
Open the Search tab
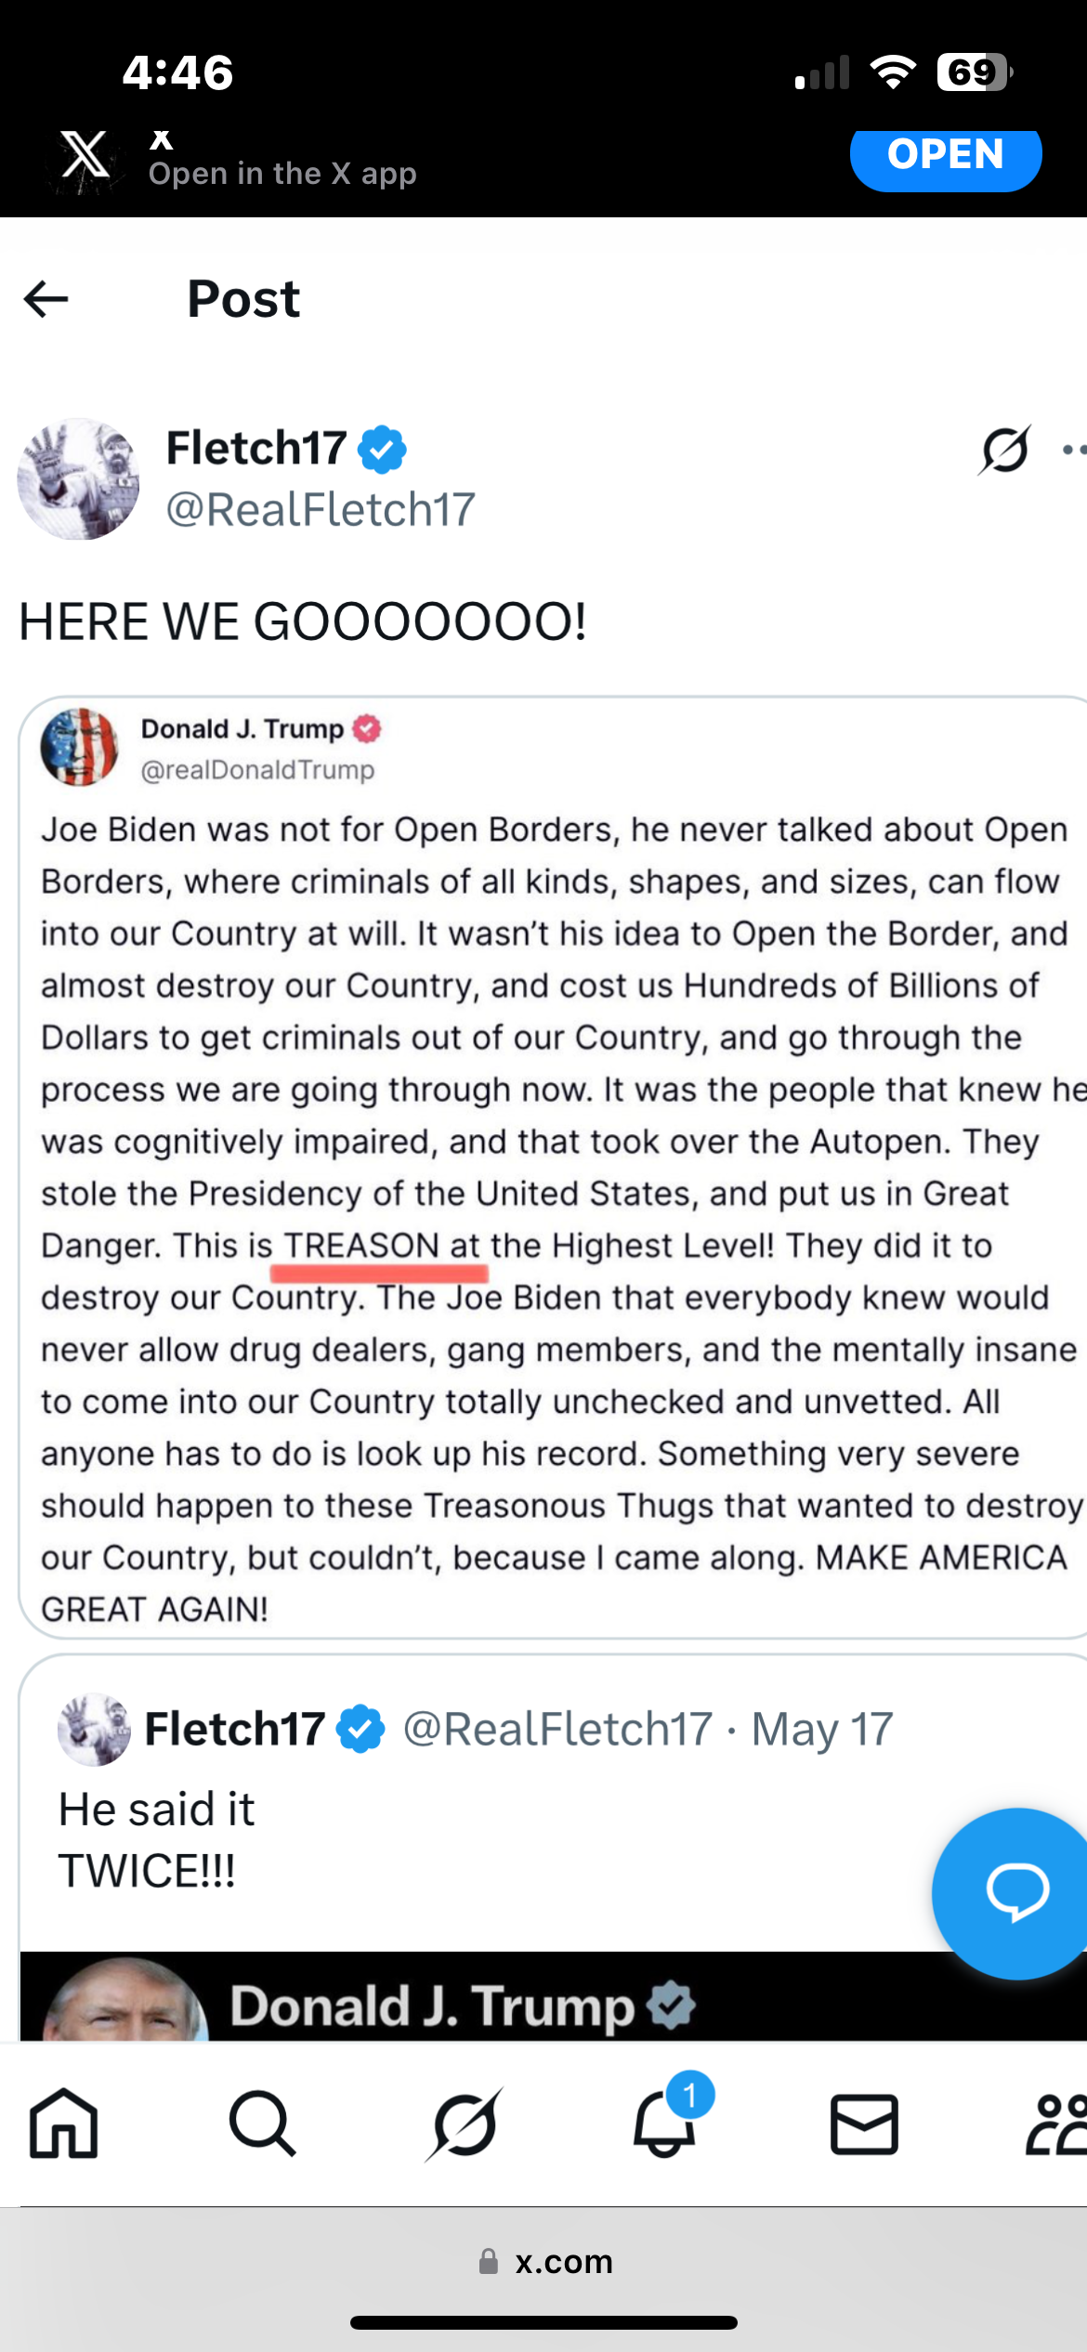[263, 2123]
